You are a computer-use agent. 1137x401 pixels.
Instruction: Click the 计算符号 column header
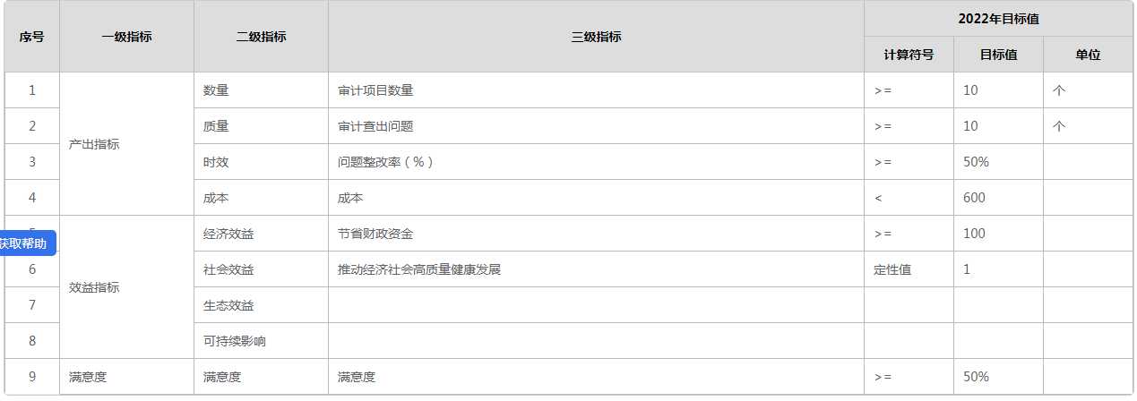coord(909,55)
